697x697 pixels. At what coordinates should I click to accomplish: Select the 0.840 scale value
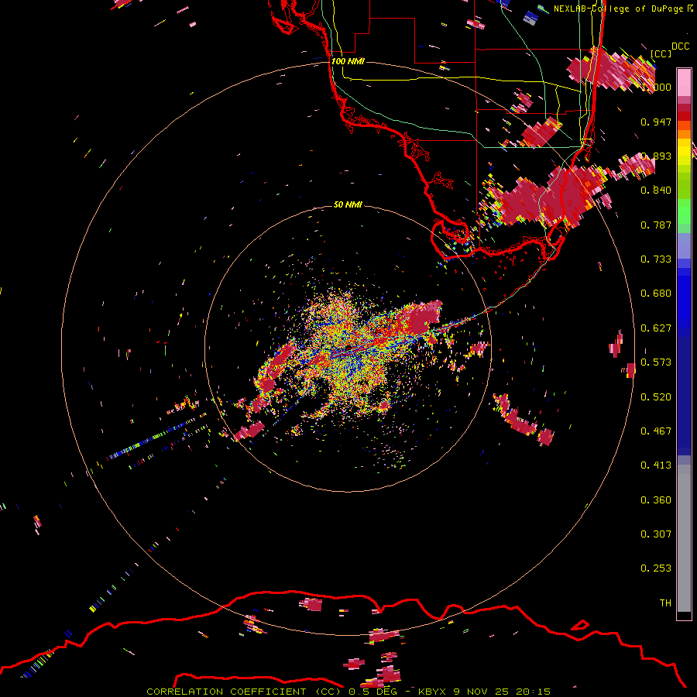click(656, 191)
